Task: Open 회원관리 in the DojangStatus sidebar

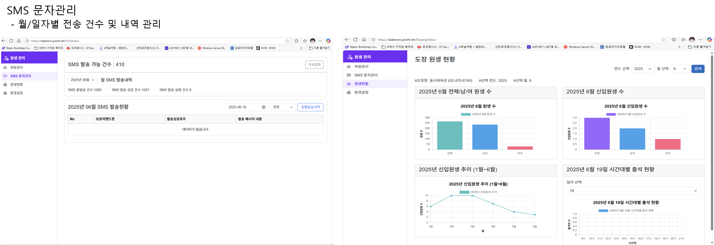Action: [x=375, y=67]
